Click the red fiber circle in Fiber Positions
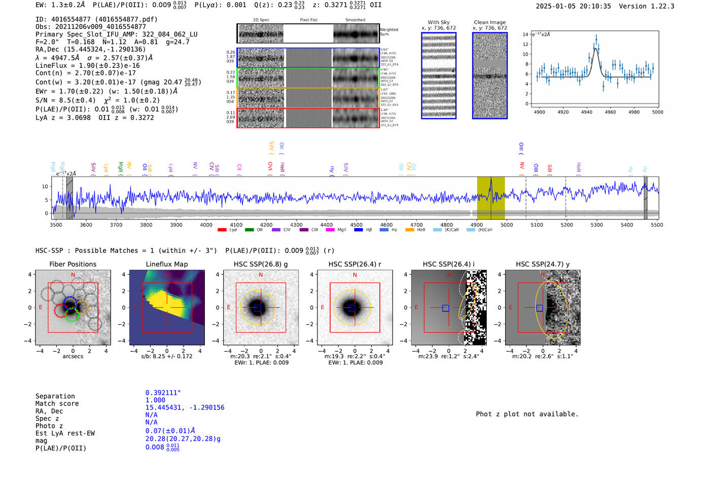The image size is (710, 483). [x=60, y=311]
